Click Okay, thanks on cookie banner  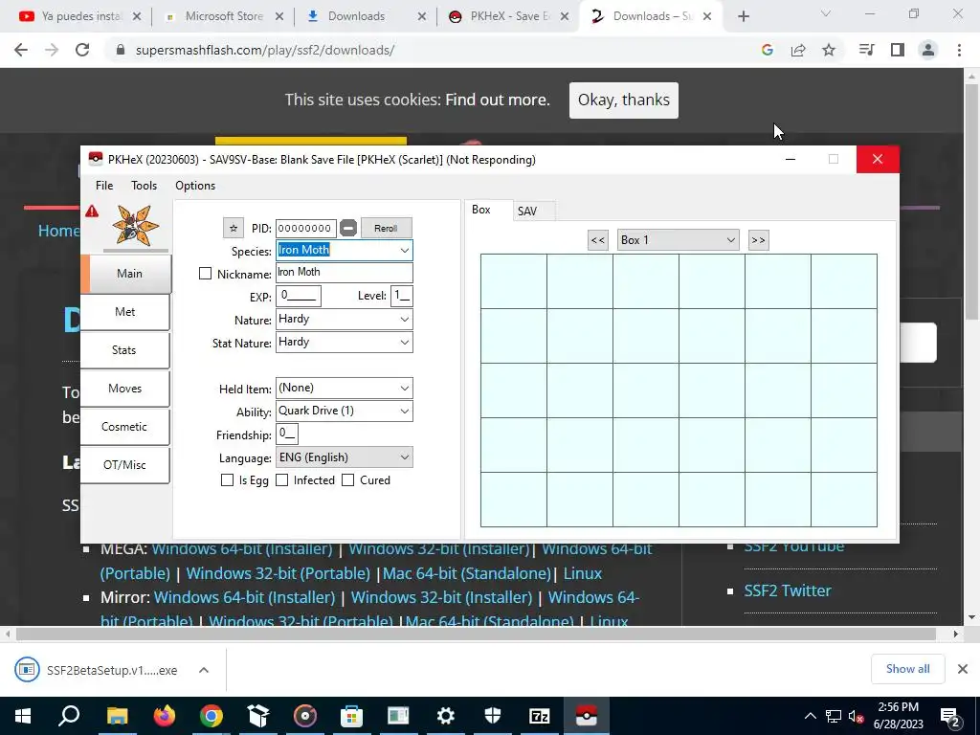coord(624,100)
